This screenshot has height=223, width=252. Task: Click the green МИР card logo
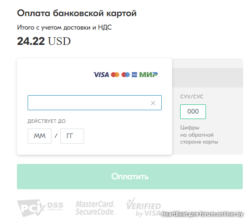click(149, 74)
